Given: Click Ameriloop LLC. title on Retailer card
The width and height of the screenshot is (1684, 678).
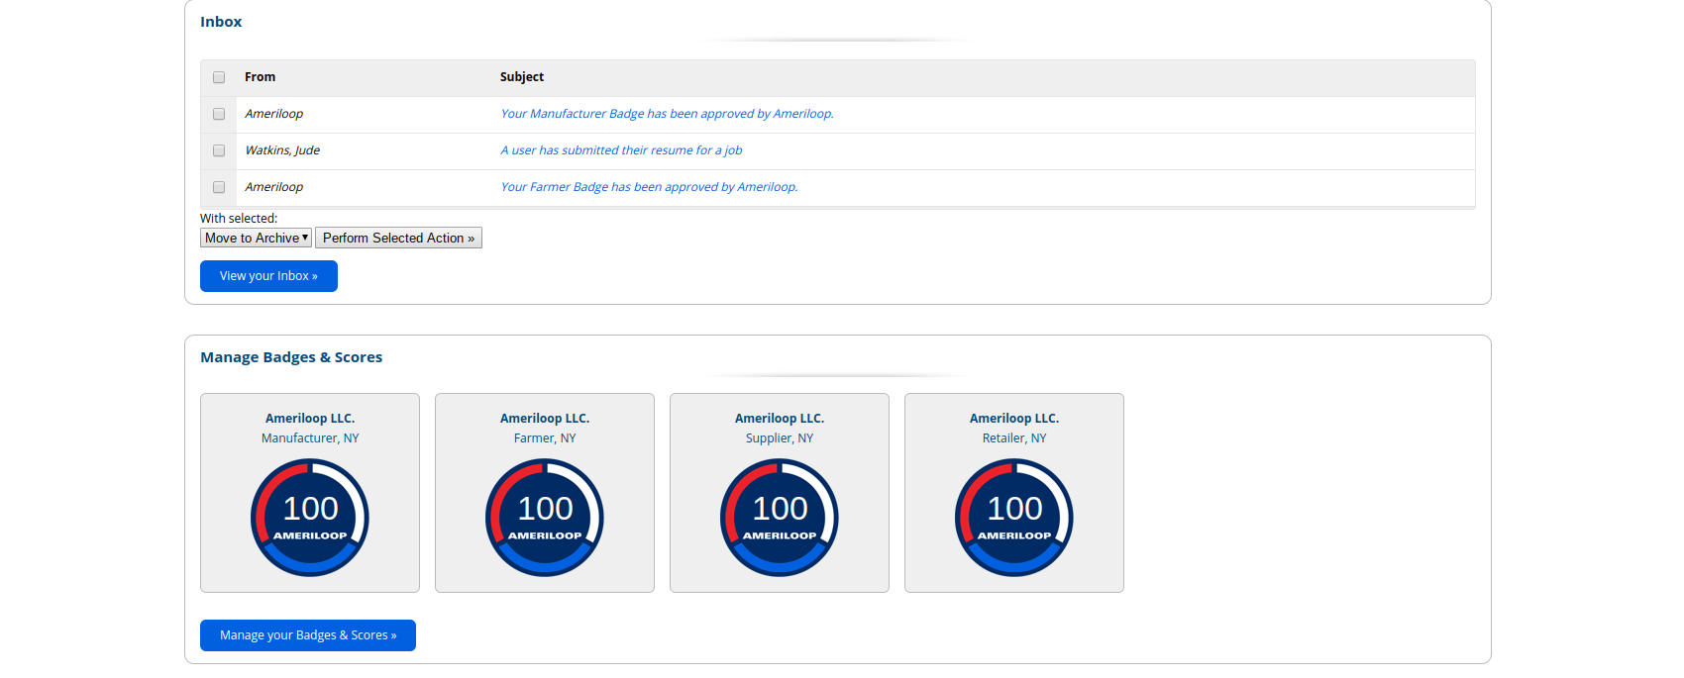Looking at the screenshot, I should tap(1014, 419).
